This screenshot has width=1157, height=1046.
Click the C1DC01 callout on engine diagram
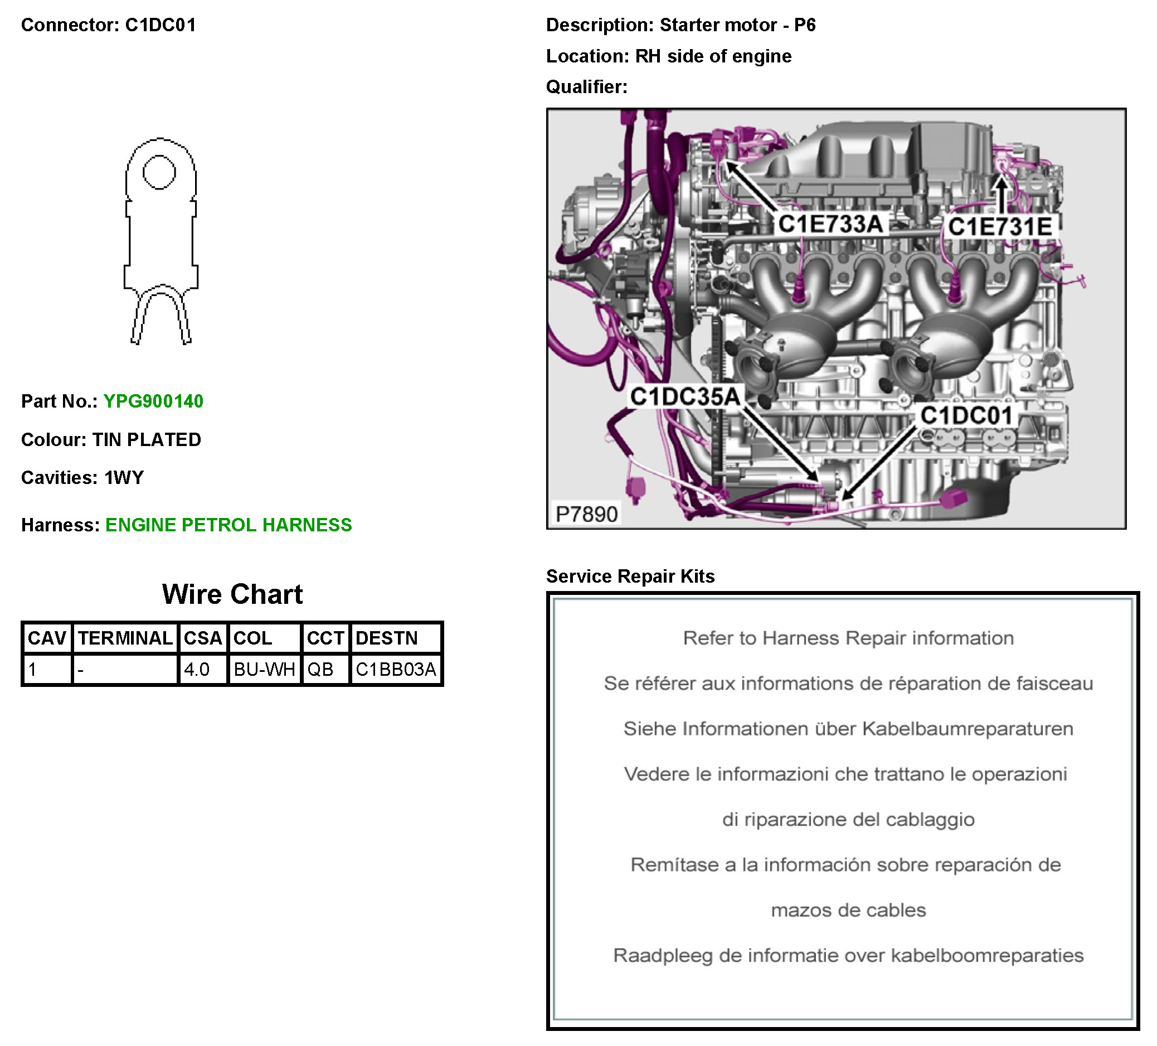click(x=966, y=415)
